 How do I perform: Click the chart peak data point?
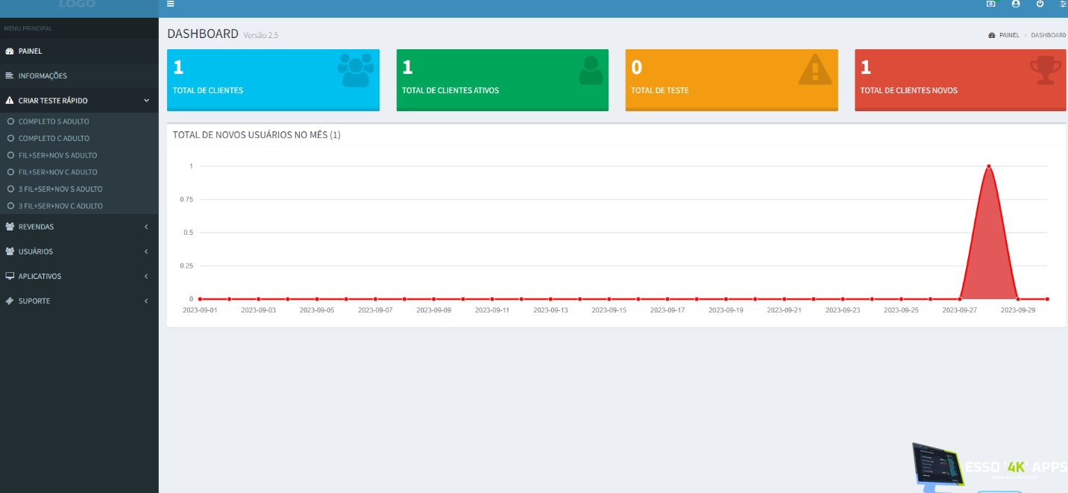[988, 166]
